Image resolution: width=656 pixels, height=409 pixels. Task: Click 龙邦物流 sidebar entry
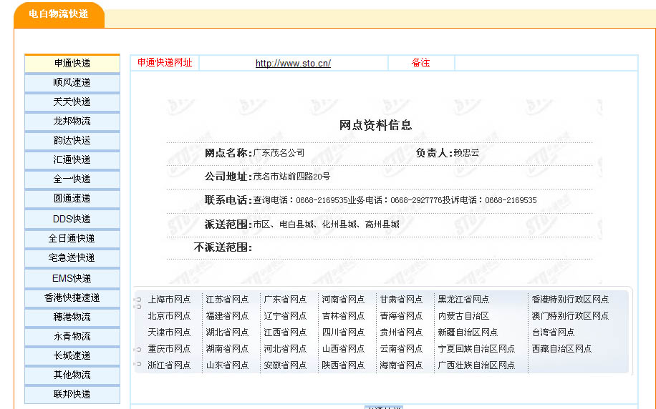tap(72, 122)
